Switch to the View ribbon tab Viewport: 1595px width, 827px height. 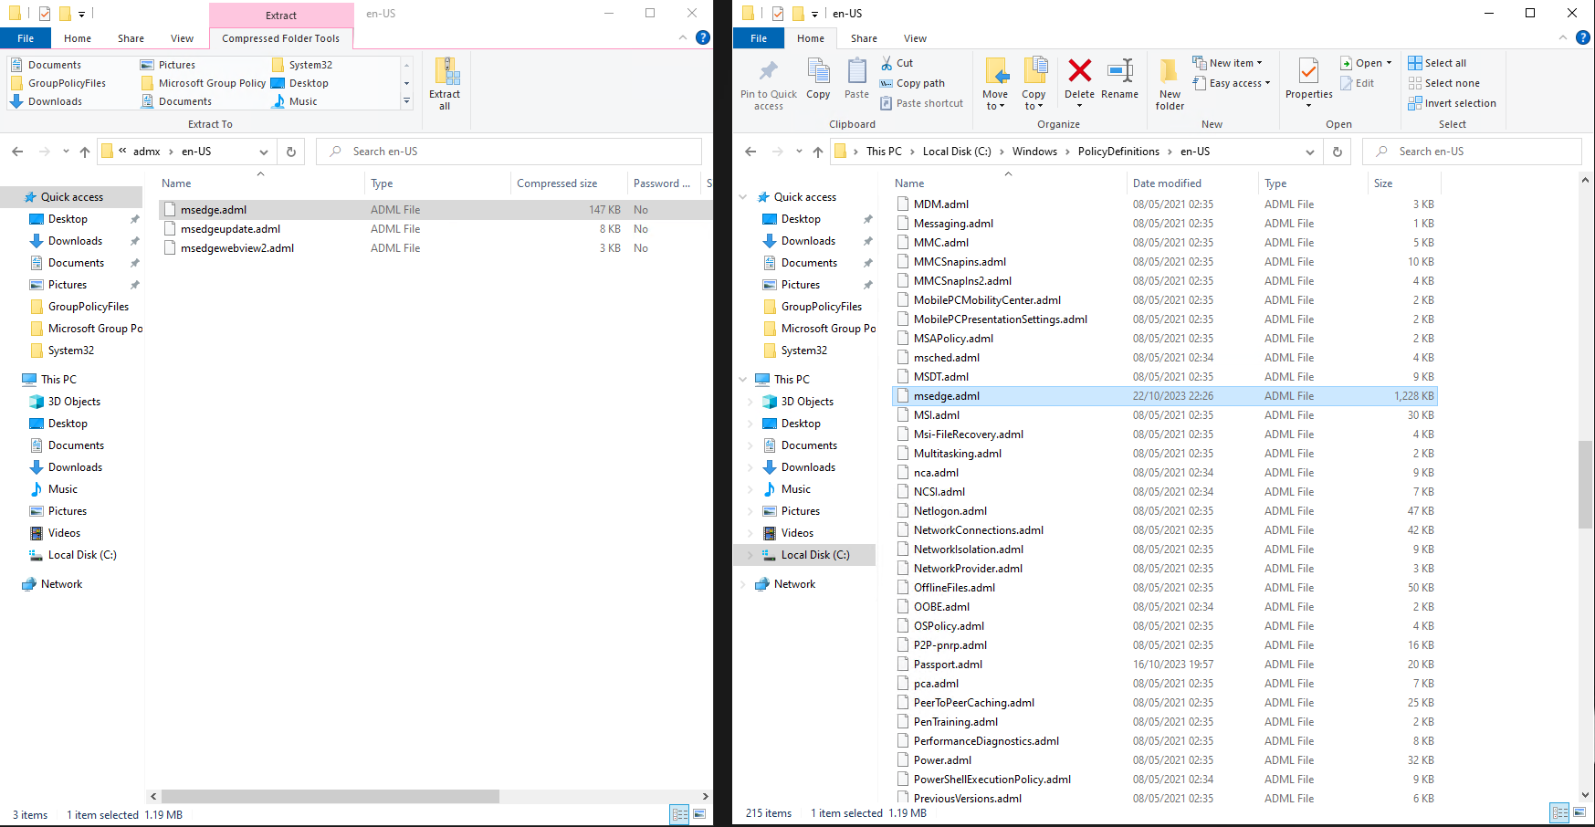point(915,38)
